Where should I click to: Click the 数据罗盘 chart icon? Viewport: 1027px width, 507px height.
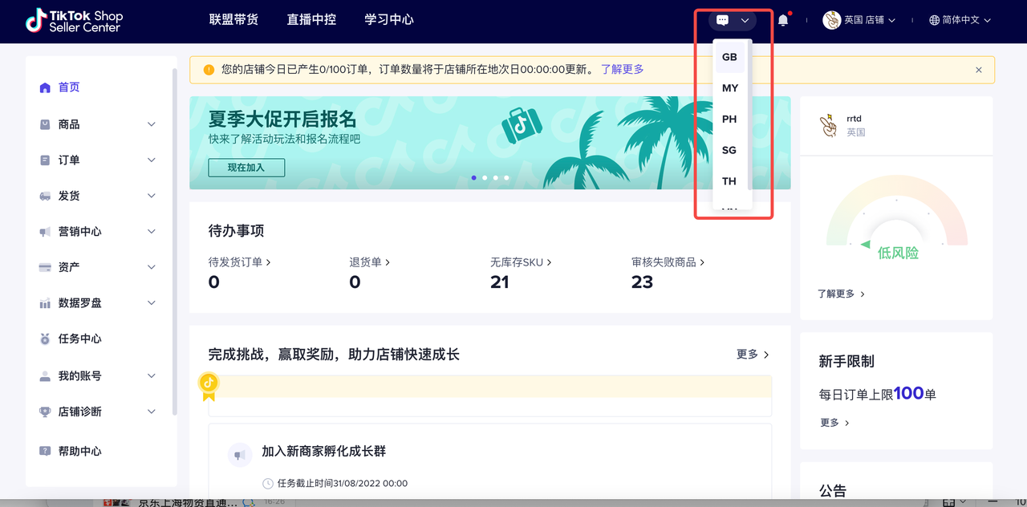45,303
